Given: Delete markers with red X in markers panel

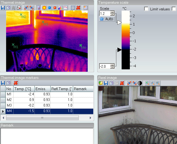Looking at the screenshot, I should (16, 83).
